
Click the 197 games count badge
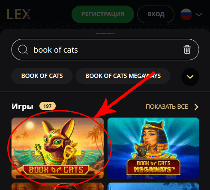pos(48,106)
